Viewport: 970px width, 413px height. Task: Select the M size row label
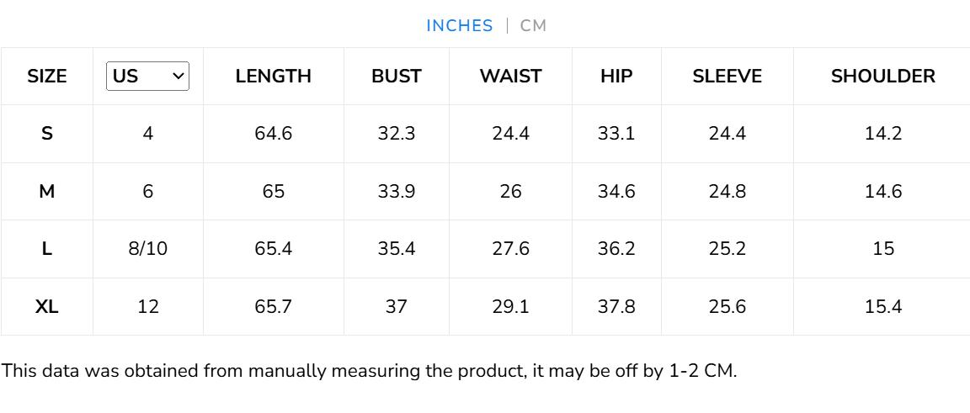[x=47, y=192]
